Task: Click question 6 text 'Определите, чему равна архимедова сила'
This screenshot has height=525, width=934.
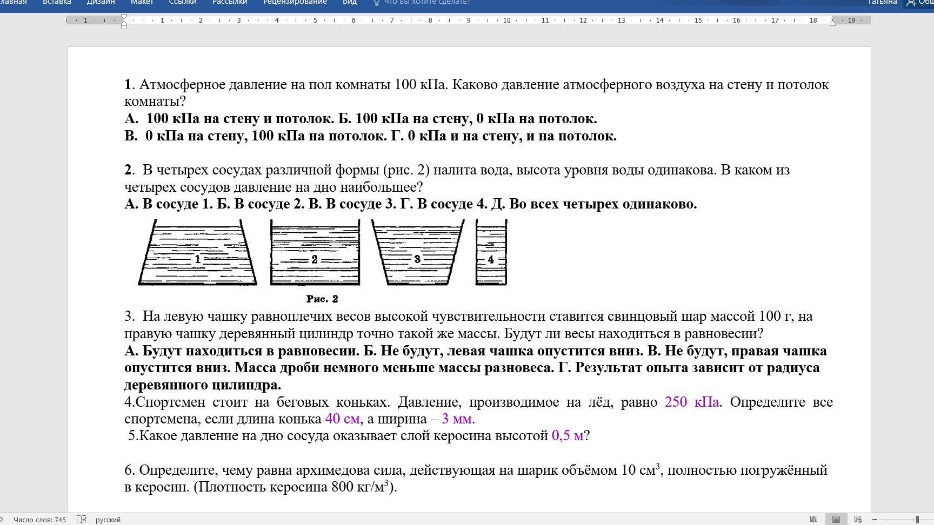Action: click(272, 470)
